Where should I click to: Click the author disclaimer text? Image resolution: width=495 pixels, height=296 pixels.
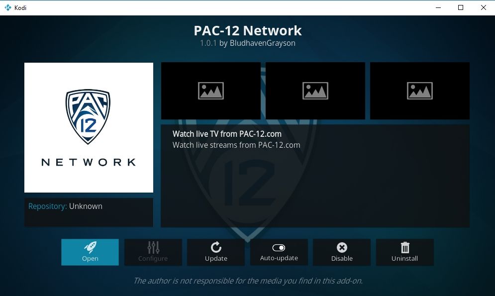pos(248,281)
